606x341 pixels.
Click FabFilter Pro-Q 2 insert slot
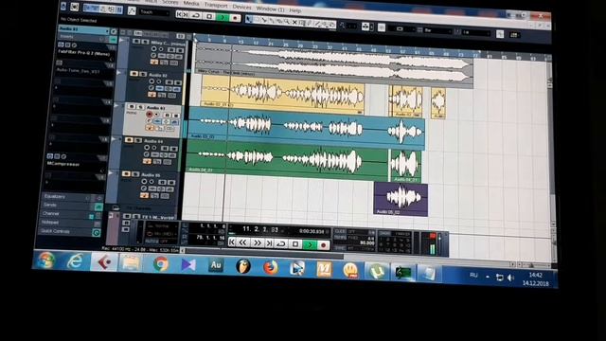coord(84,53)
